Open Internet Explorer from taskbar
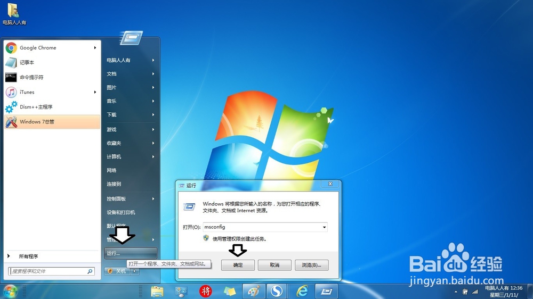533x299 pixels. pos(302,291)
